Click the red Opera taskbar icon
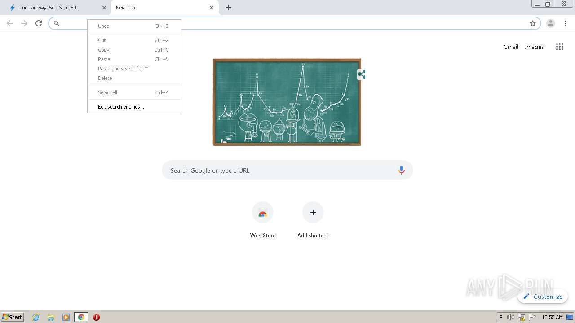The width and height of the screenshot is (575, 323). click(96, 317)
